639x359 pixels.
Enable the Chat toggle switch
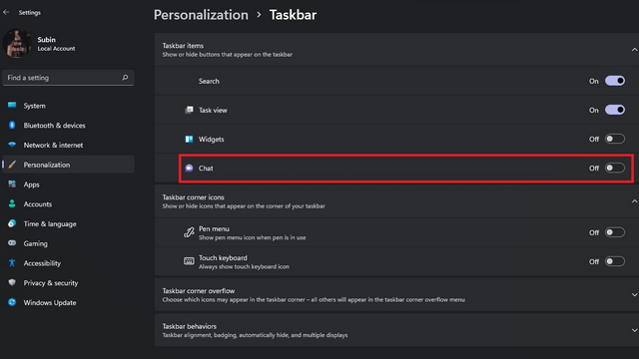(615, 168)
